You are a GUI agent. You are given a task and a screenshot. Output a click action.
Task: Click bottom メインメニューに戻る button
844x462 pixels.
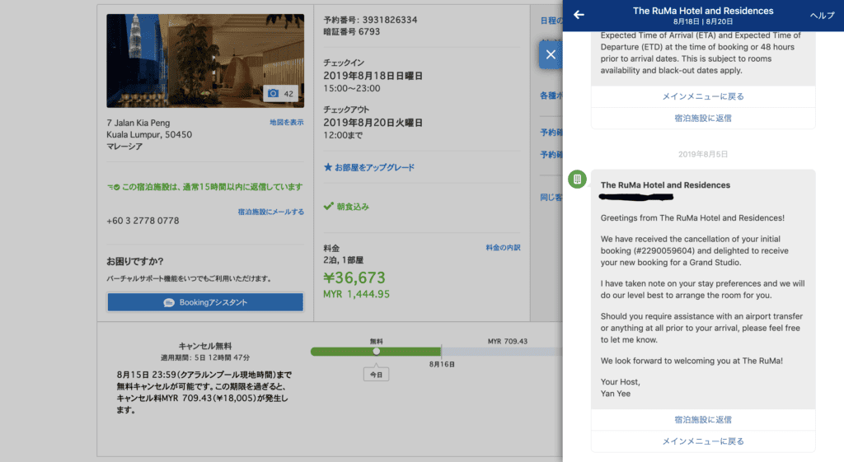703,441
